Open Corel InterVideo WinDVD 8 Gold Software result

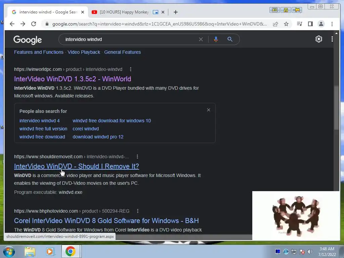106,221
